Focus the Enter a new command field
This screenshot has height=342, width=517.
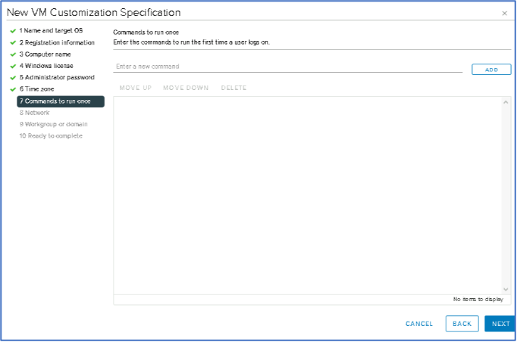pyautogui.click(x=287, y=67)
